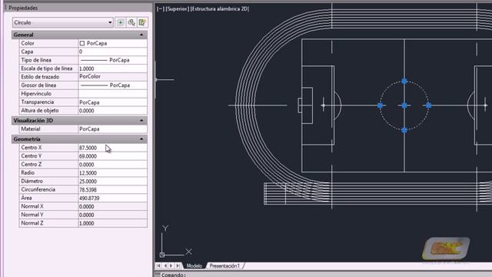This screenshot has width=492, height=277.
Task: Click the Select Objects icon
Action: pyautogui.click(x=131, y=22)
